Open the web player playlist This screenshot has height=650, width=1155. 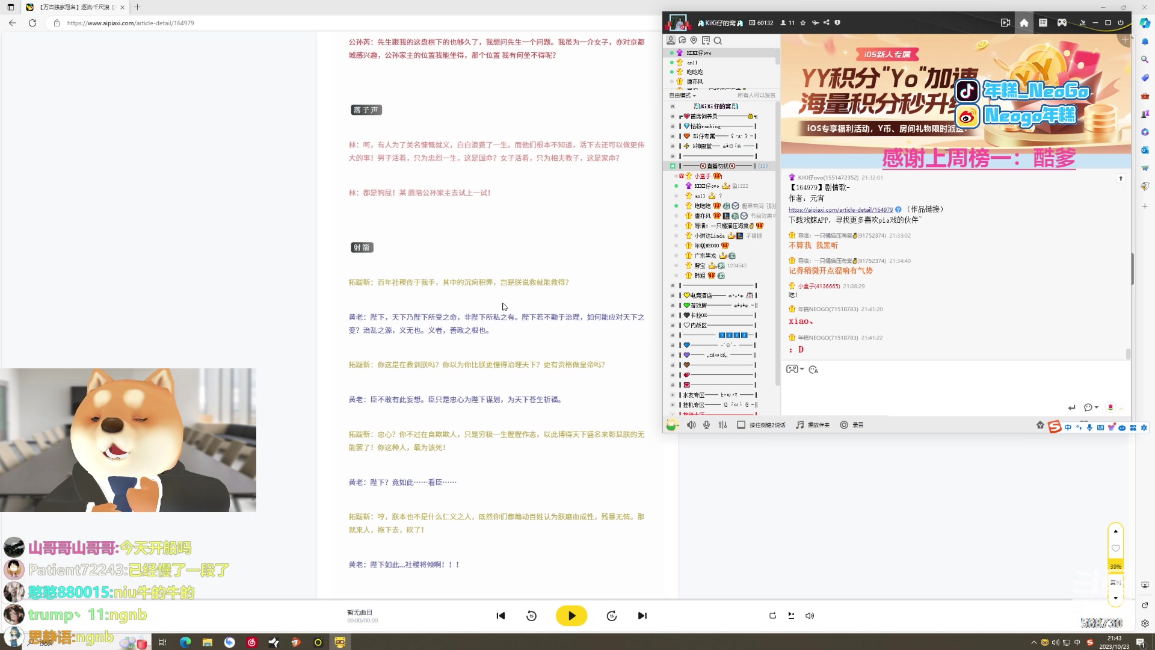tap(791, 616)
